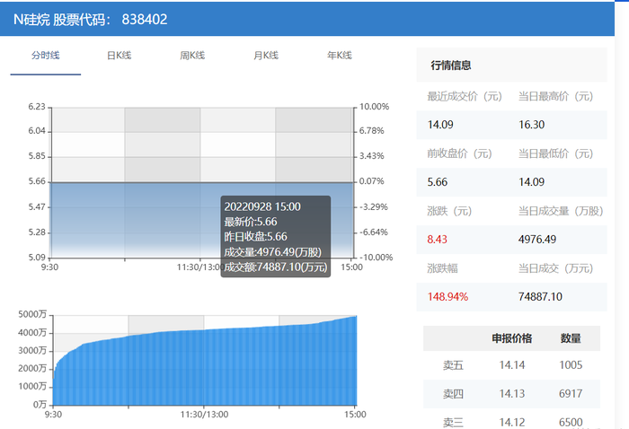This screenshot has width=629, height=429.
Task: Open the 日K线 tab
Action: (x=120, y=56)
